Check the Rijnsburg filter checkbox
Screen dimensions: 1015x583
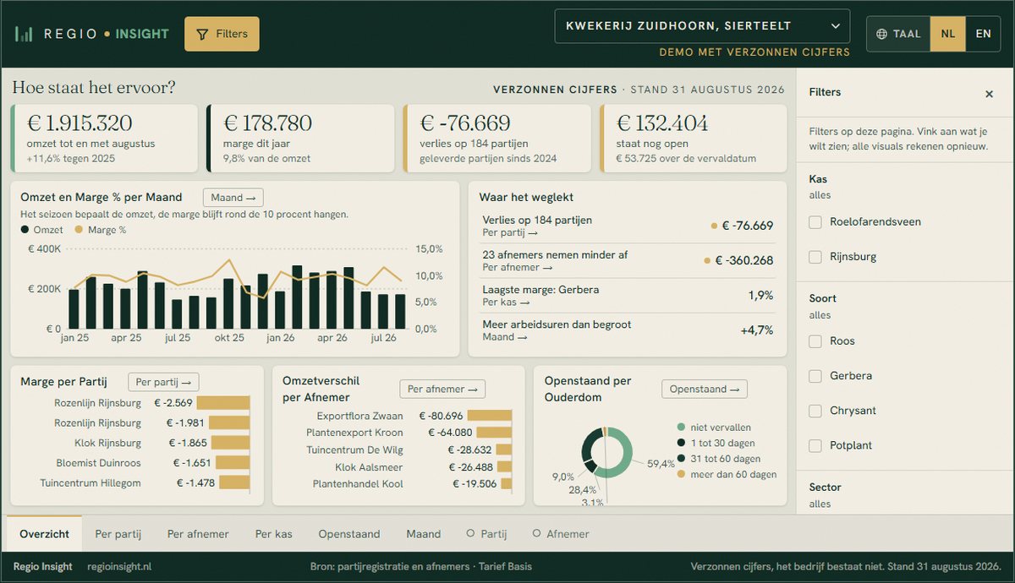tap(815, 257)
